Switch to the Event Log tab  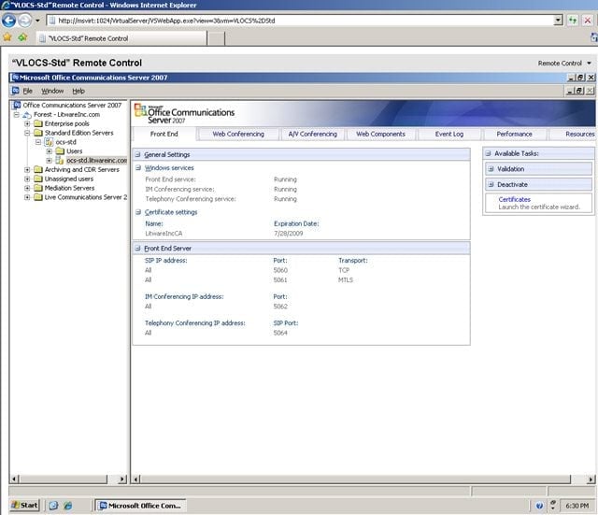449,134
